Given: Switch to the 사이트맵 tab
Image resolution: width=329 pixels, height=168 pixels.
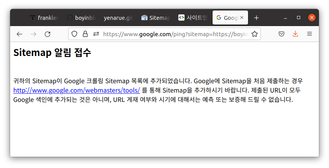Looking at the screenshot, I should pyautogui.click(x=192, y=18).
